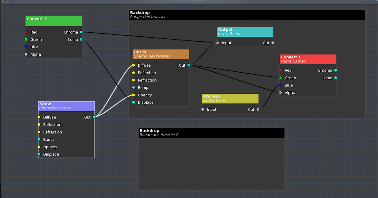Viewport: 378px width, 198px height.
Task: Toggle the Red channel input on Convert 1
Action: click(x=280, y=70)
